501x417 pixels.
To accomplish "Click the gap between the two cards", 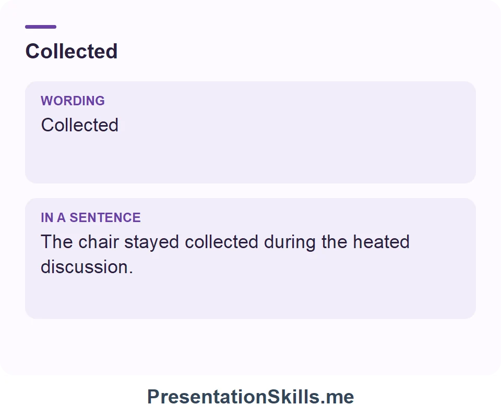I will pos(250,191).
